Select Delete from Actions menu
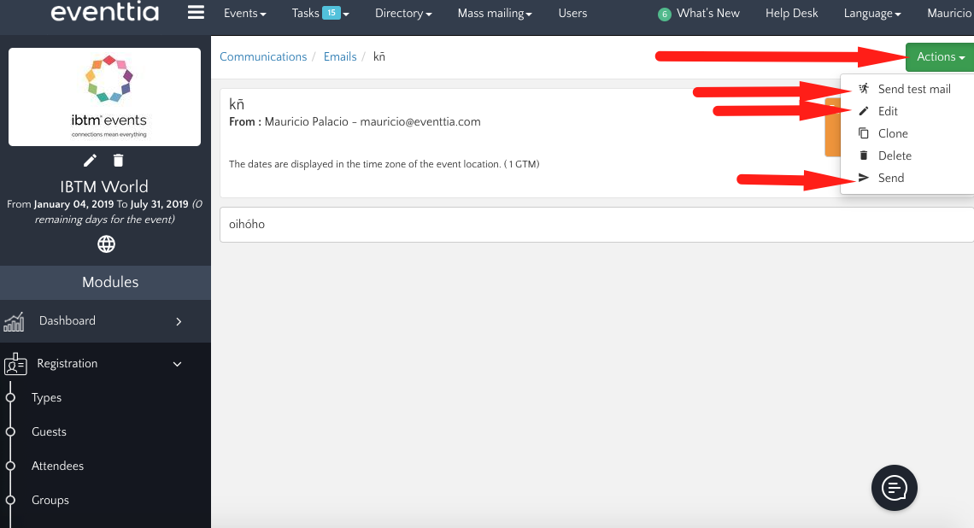 (895, 155)
